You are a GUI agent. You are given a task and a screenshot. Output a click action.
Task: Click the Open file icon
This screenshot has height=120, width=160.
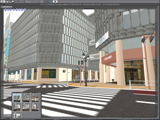(10, 2)
